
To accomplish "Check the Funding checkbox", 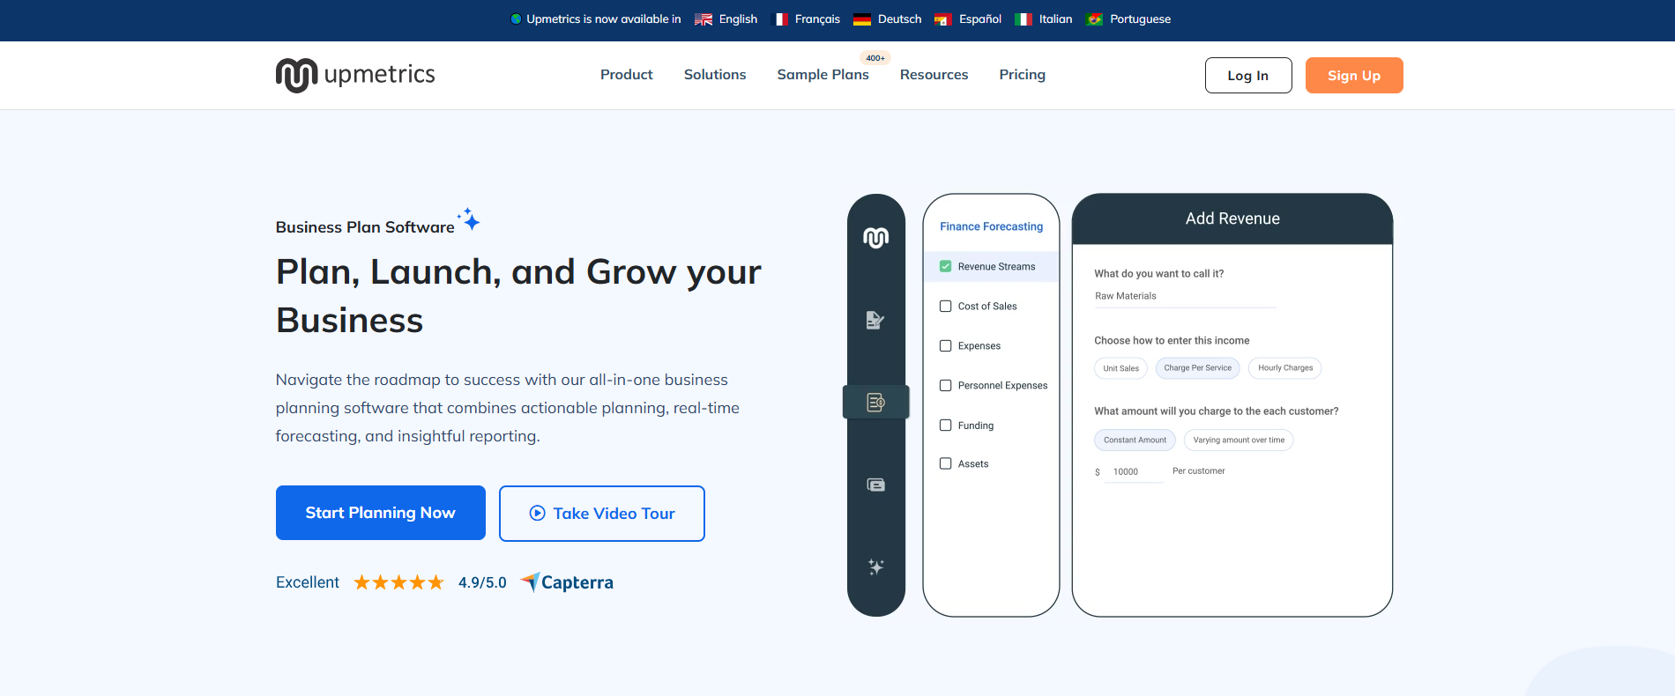I will [x=945, y=425].
